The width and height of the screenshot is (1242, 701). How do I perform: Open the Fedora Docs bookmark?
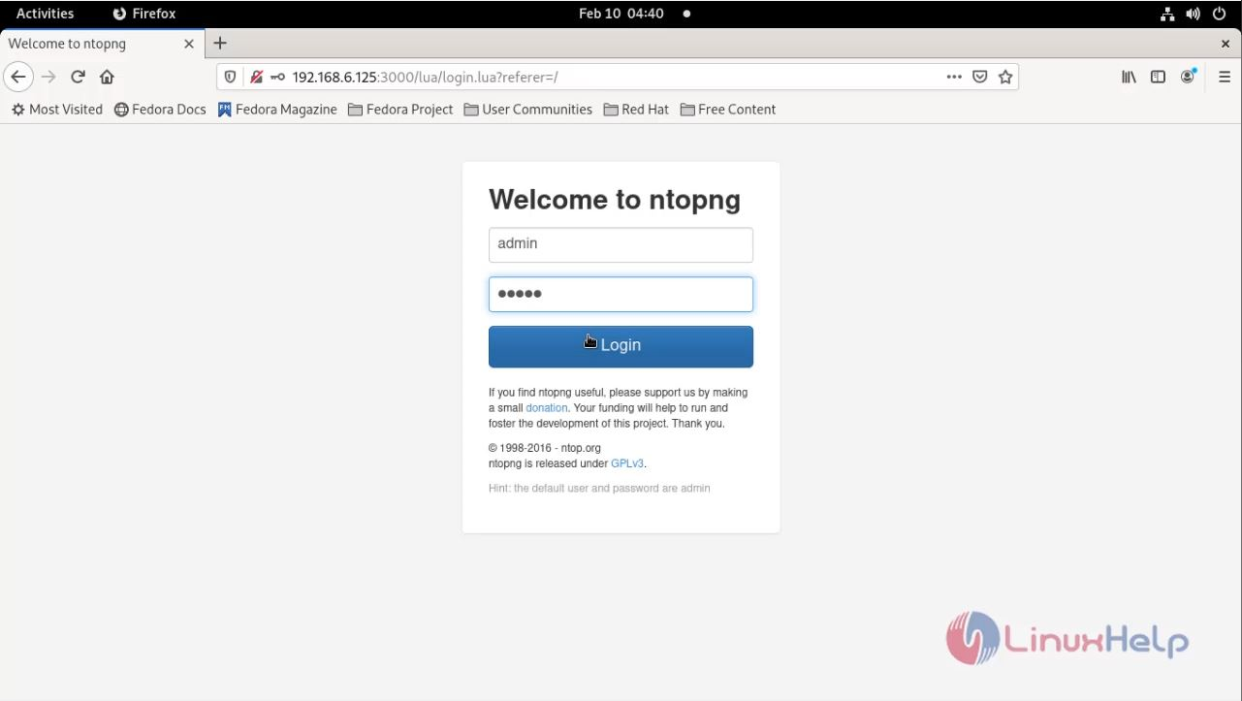(160, 110)
